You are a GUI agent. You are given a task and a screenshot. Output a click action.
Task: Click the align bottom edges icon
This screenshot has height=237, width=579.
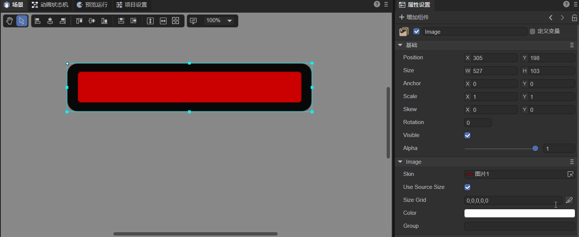point(105,21)
